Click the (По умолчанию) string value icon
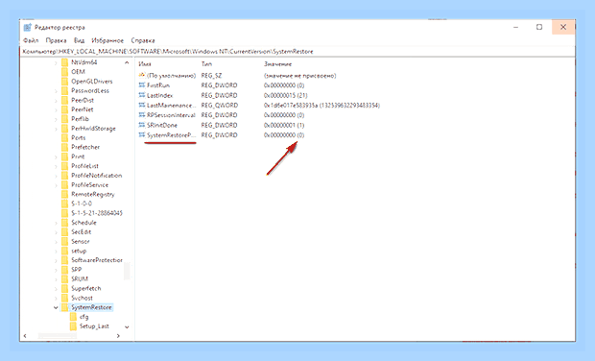 pos(142,75)
